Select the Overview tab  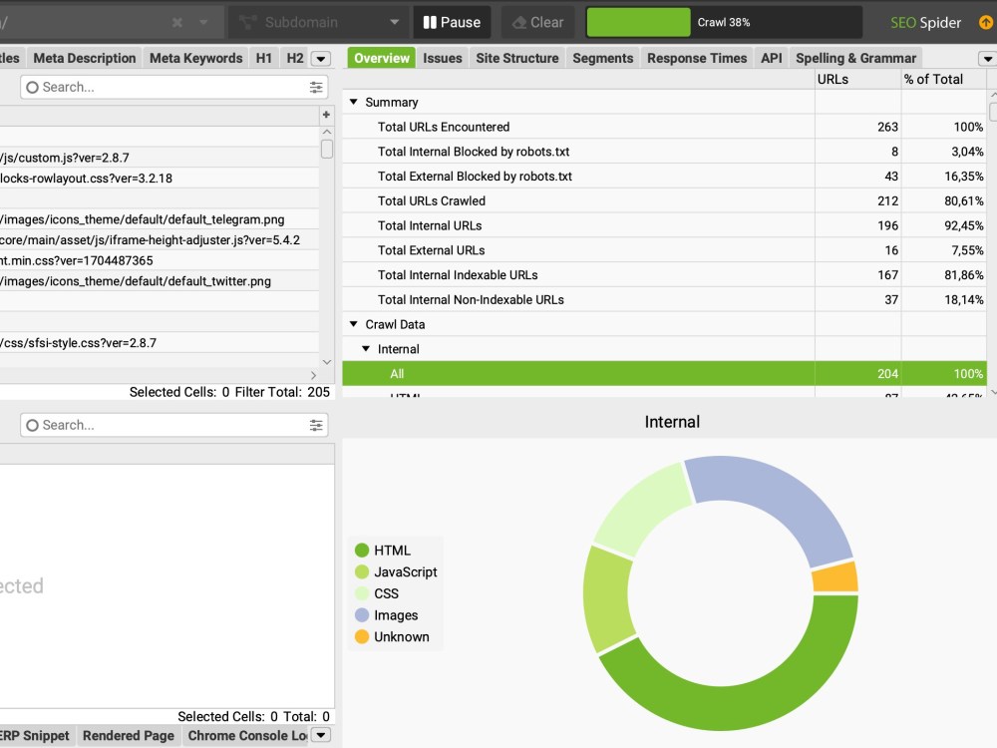(x=382, y=58)
